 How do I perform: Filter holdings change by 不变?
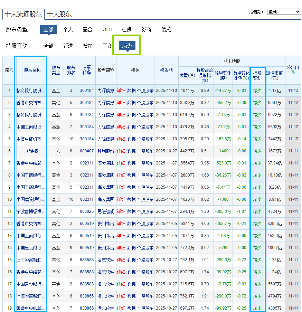point(107,46)
